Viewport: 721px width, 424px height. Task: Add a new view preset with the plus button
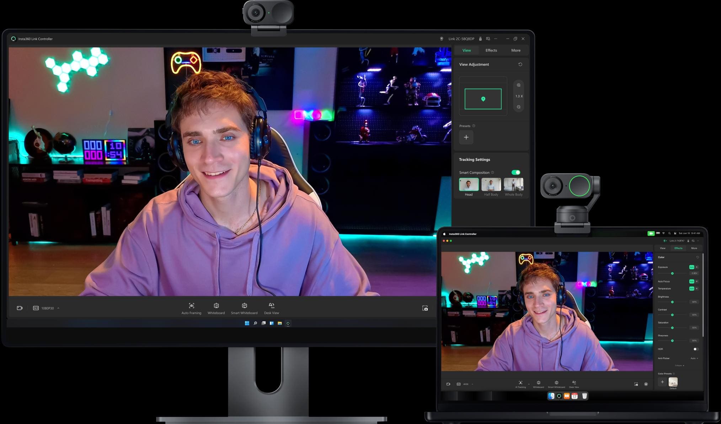point(466,137)
